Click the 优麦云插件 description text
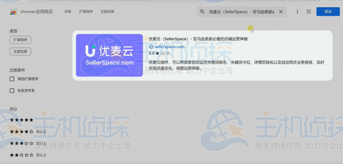Viewport: 343px width, 164px height. [x=236, y=65]
